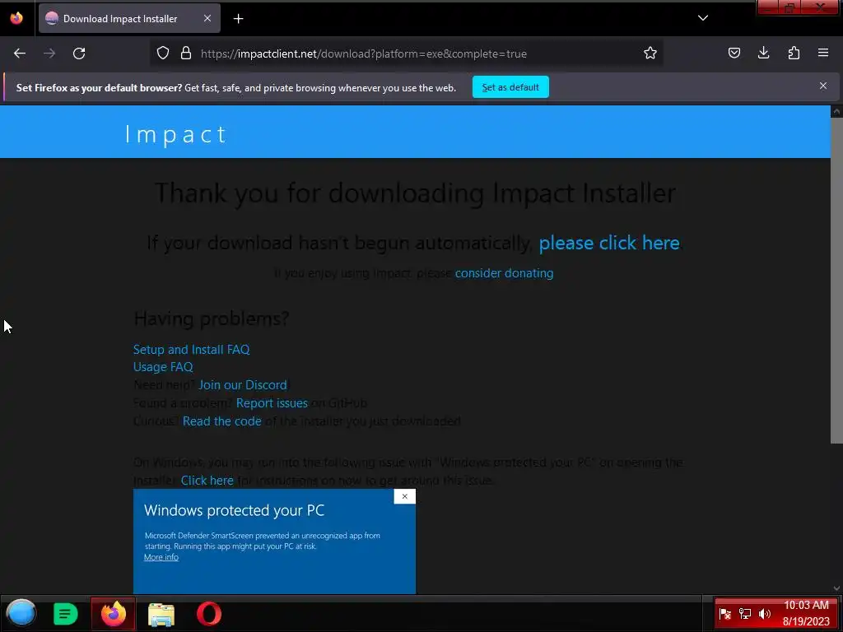Open Report issues link
Image resolution: width=843 pixels, height=632 pixels.
(272, 402)
